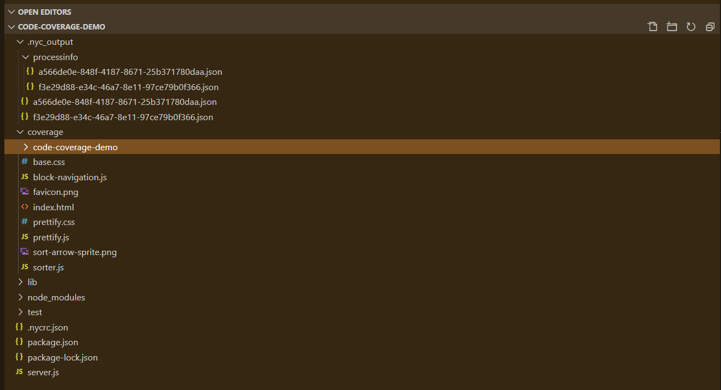Click the JS icon beside block-navigation.js
The height and width of the screenshot is (390, 721).
[25, 177]
